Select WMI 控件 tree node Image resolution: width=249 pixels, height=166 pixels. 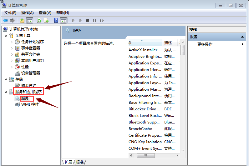click(x=30, y=104)
